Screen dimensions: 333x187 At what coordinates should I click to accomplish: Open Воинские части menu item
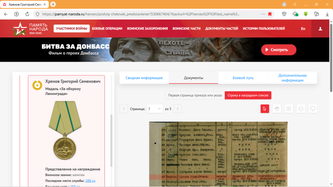pos(186,28)
